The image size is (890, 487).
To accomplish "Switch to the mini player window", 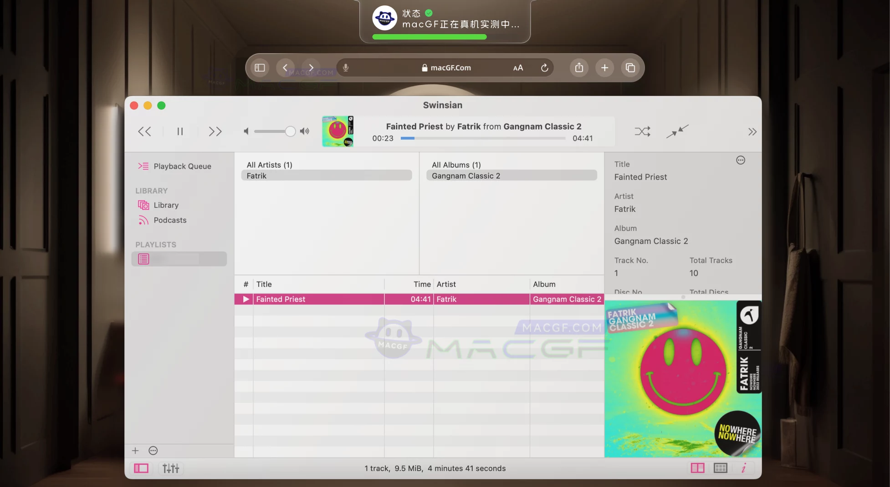I will [x=677, y=132].
